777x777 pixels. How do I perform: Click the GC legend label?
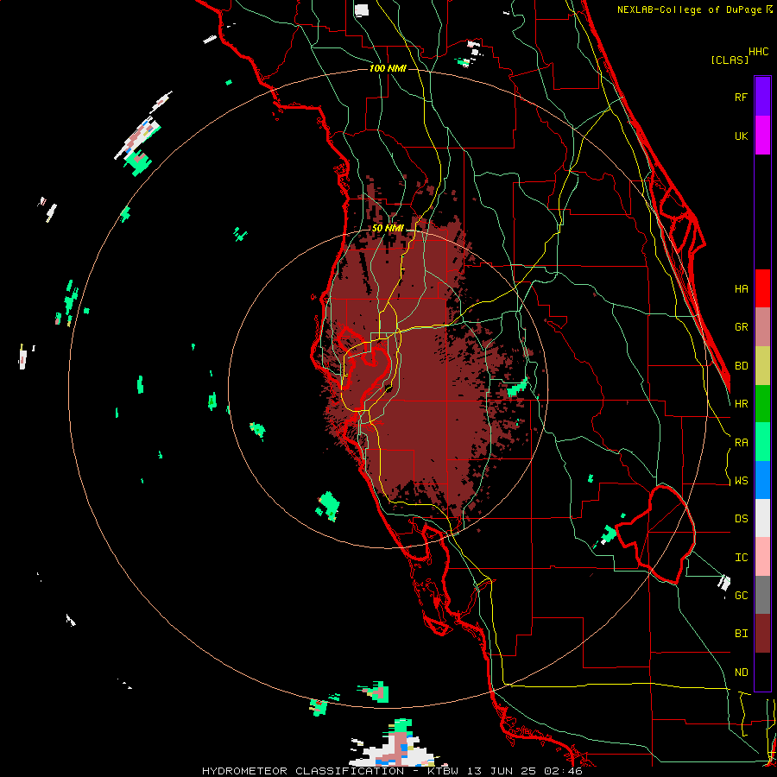pos(741,596)
